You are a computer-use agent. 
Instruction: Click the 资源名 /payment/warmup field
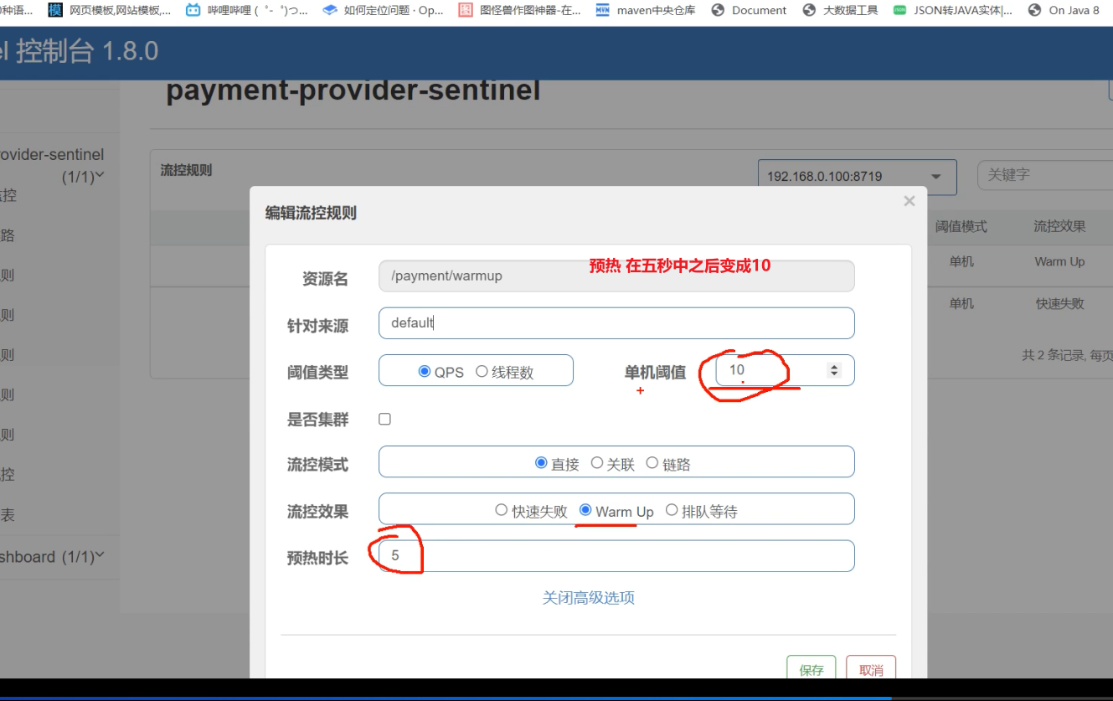(616, 276)
